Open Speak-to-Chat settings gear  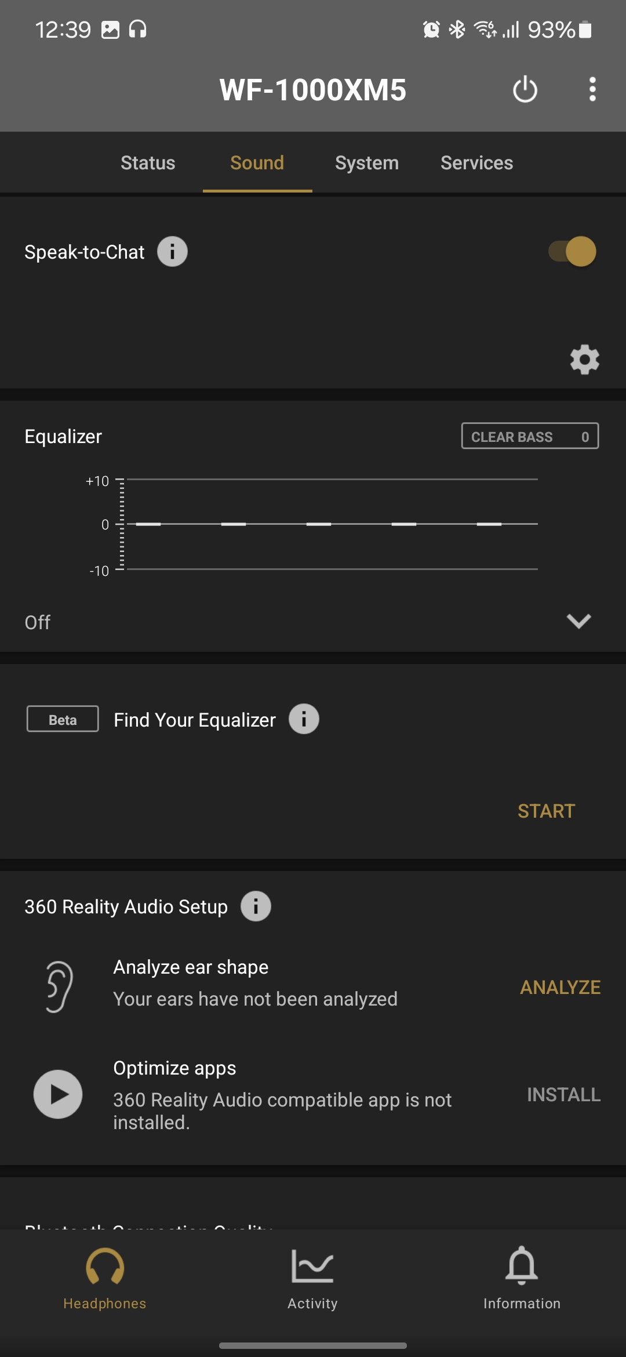coord(584,360)
